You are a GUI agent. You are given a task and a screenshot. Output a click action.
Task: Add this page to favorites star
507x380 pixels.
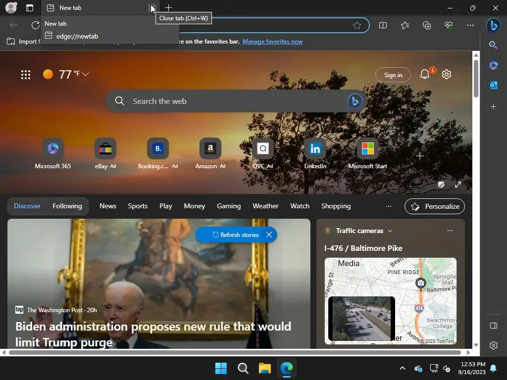pos(356,25)
